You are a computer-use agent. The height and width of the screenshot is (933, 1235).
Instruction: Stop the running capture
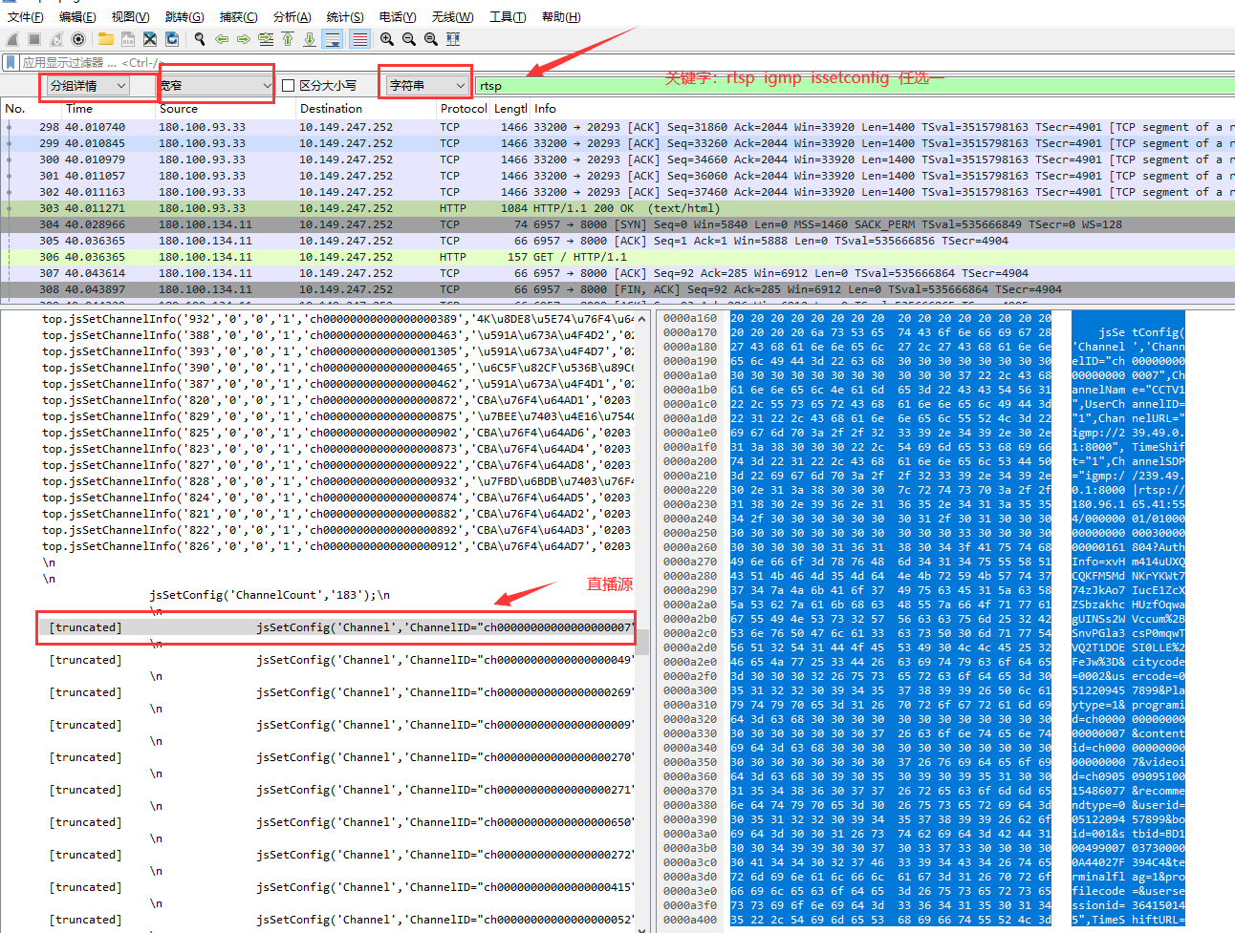(34, 39)
